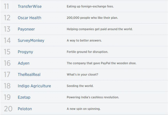Image resolution: width=168 pixels, height=115 pixels.
Task: Click the Adyen company name
Action: tap(23, 63)
